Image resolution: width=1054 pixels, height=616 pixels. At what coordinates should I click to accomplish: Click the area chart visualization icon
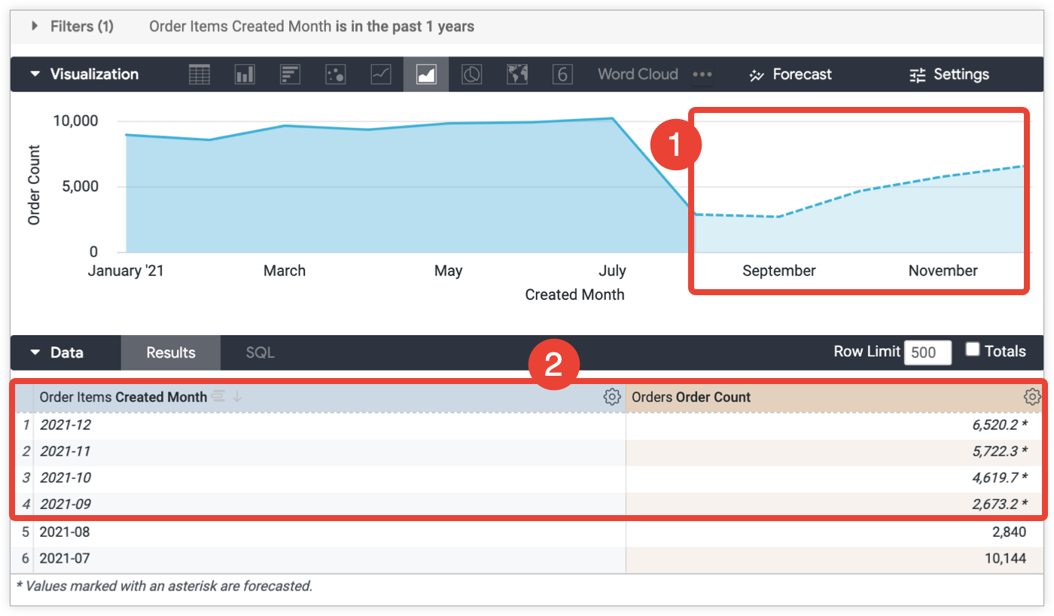coord(426,75)
